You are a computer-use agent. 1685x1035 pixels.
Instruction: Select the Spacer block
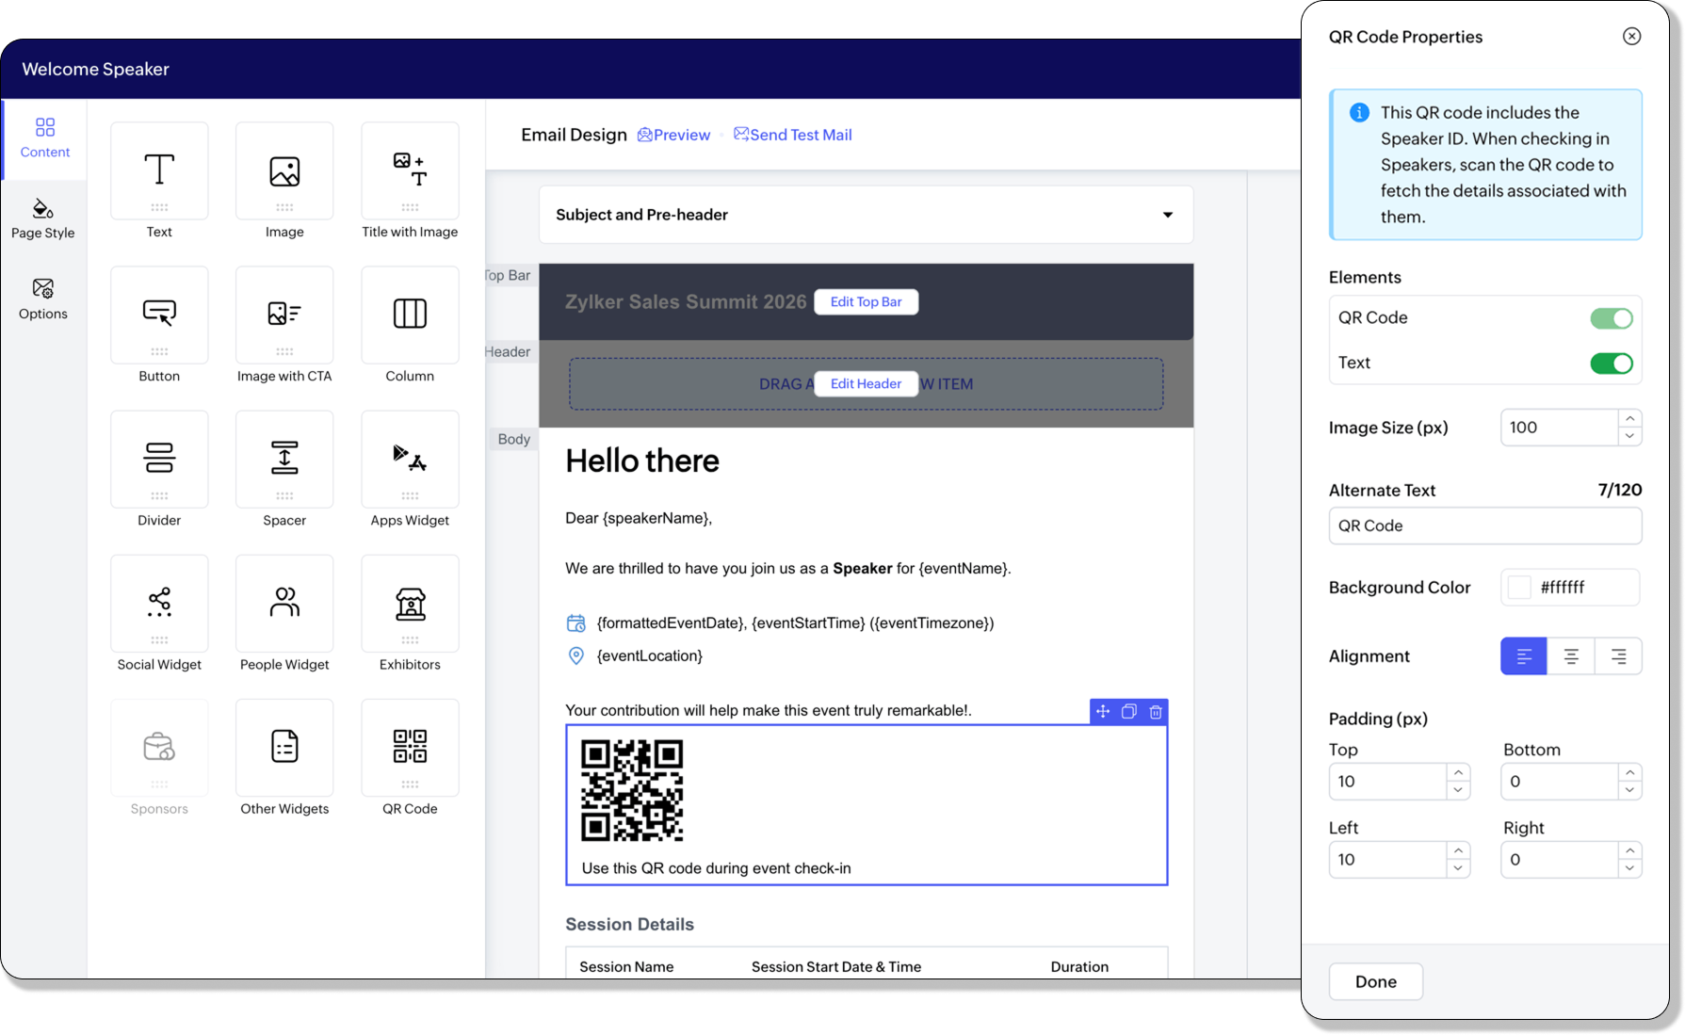click(284, 460)
